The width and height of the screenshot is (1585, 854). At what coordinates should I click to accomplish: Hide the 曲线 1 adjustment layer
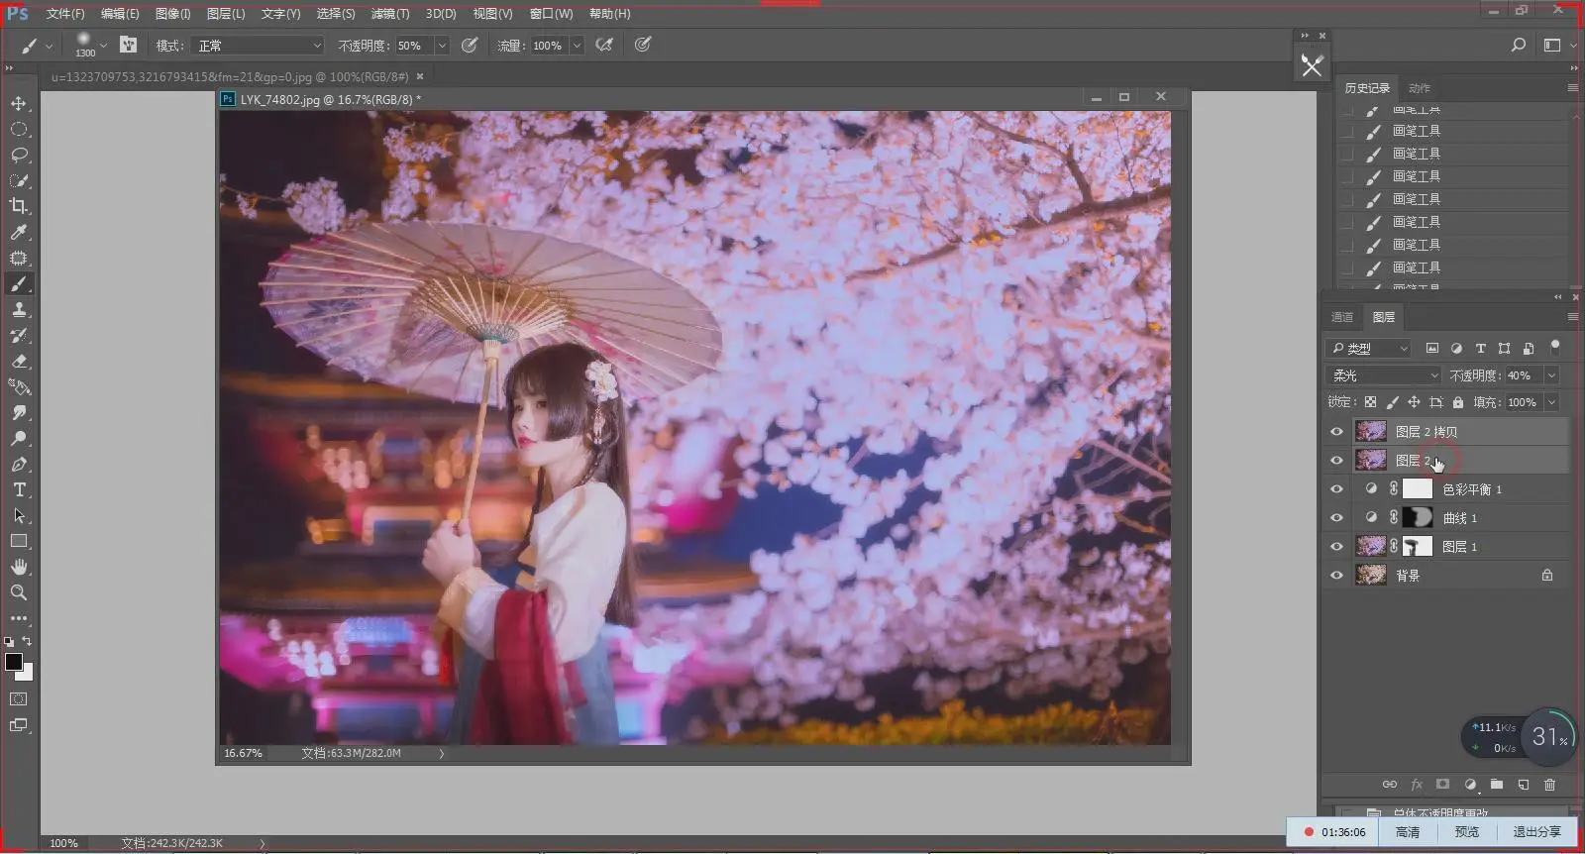1336,518
